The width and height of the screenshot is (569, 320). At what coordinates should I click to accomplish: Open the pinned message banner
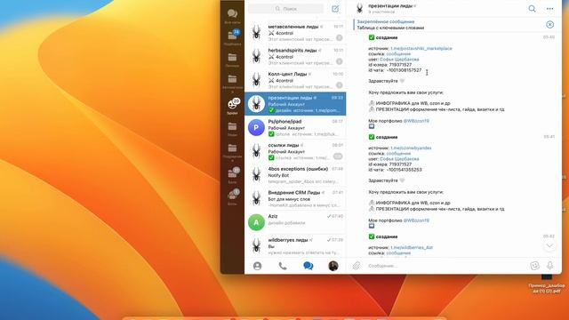(448, 25)
